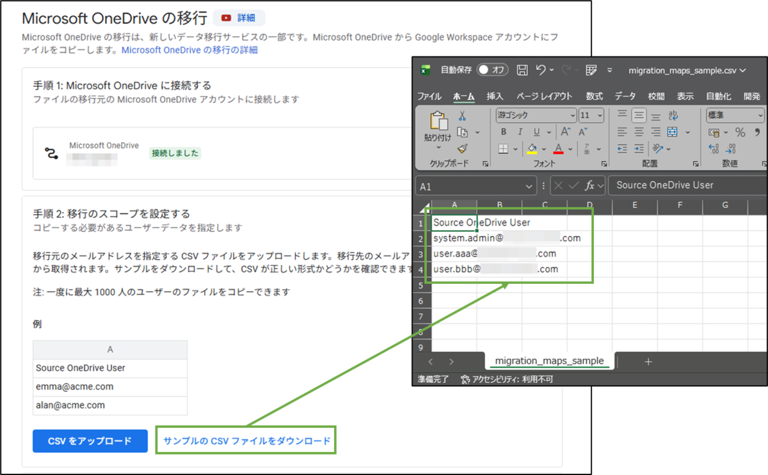Apply Percent style
The image size is (768, 475).
740,132
